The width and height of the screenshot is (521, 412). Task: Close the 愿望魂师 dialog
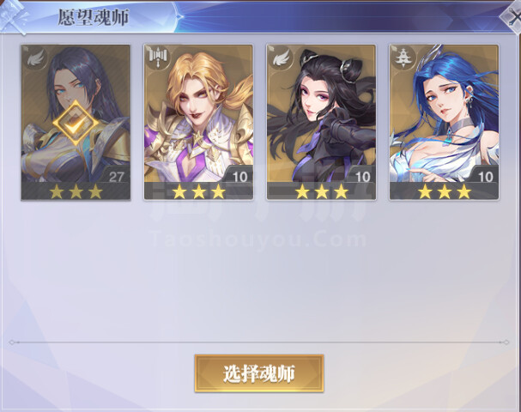coord(513,17)
